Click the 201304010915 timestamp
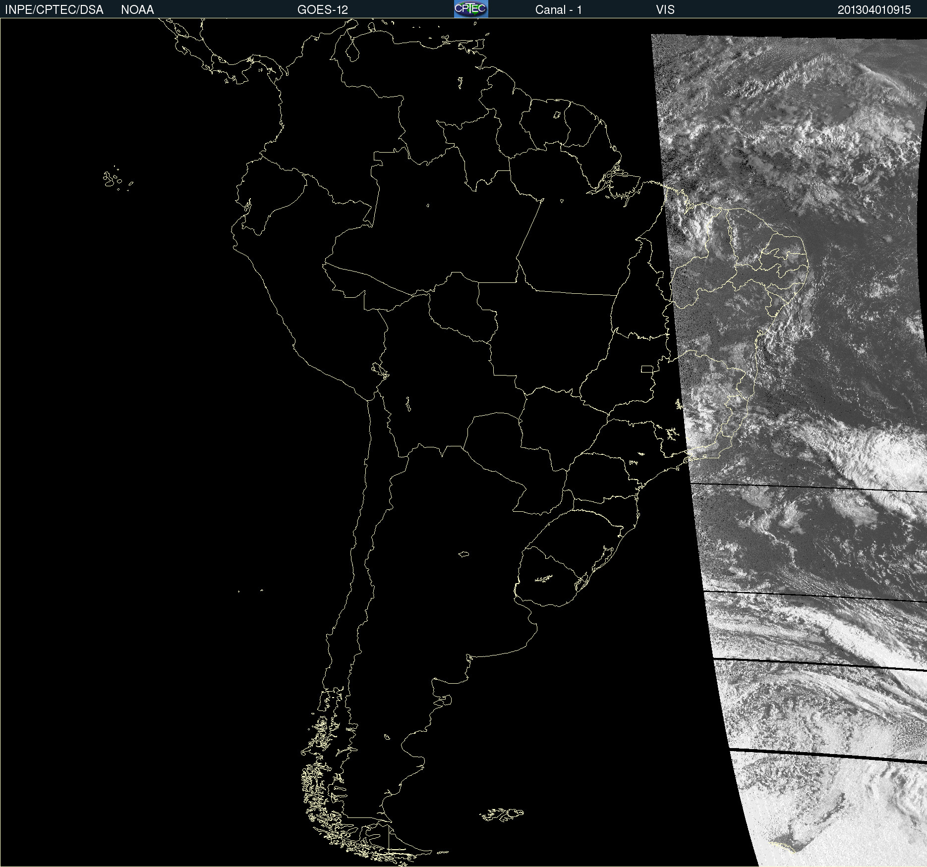The width and height of the screenshot is (927, 867). [x=874, y=10]
